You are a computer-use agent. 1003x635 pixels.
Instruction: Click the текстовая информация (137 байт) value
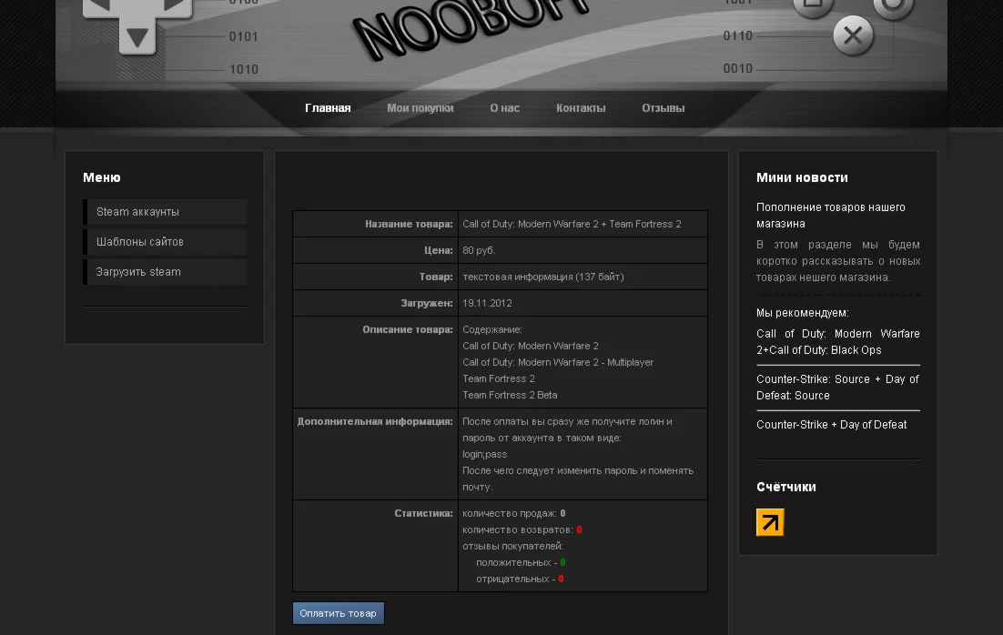click(542, 277)
